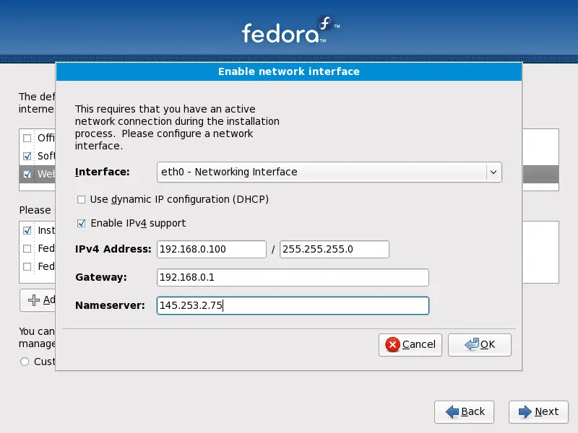
Task: Click the Next blue arrow icon
Action: (x=525, y=411)
